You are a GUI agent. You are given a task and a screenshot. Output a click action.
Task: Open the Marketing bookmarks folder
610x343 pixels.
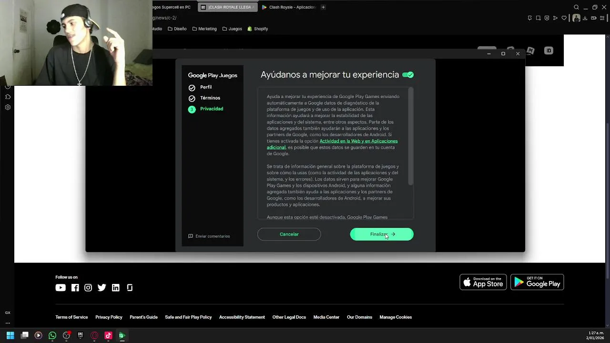(204, 29)
